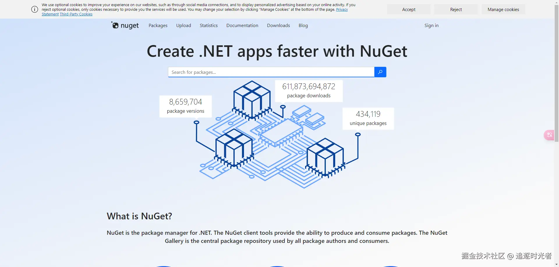This screenshot has width=559, height=267.
Task: Click the magnifier search button
Action: click(380, 72)
